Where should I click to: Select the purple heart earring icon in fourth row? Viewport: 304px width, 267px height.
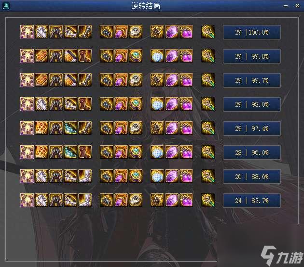pos(186,104)
